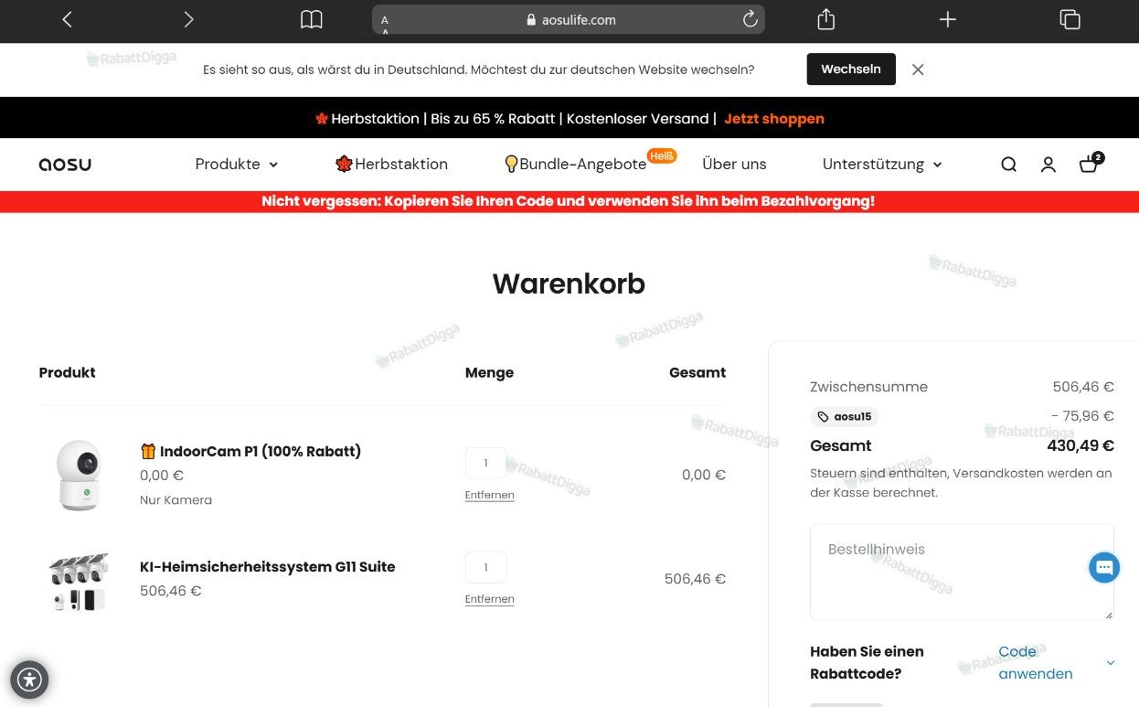Open IndoorCam P1 product thumbnail

(x=79, y=475)
